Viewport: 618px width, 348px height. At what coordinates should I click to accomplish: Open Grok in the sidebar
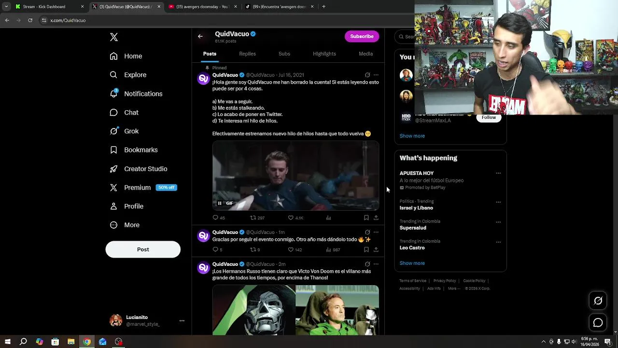pos(124,131)
